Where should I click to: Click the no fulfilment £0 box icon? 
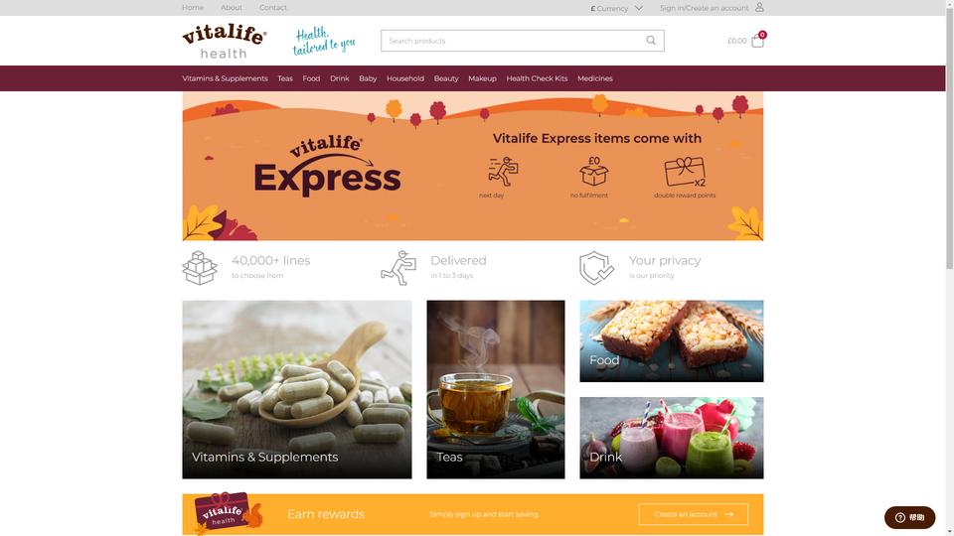[x=594, y=171]
